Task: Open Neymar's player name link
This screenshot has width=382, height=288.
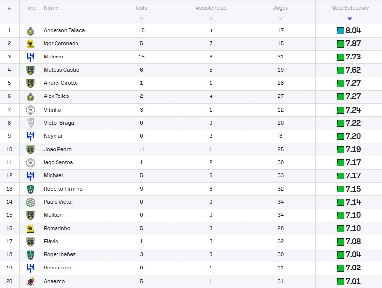Action: point(54,136)
